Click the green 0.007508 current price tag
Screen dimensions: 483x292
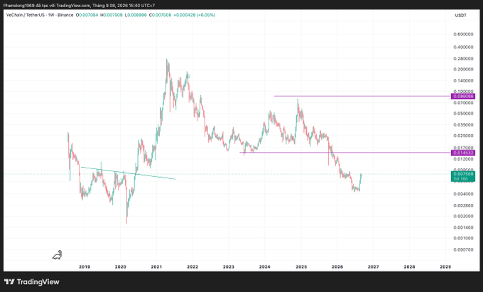463,176
